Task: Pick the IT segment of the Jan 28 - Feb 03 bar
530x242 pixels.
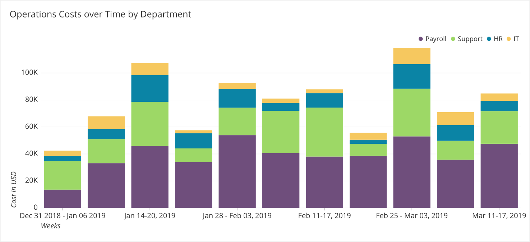Action: point(237,86)
